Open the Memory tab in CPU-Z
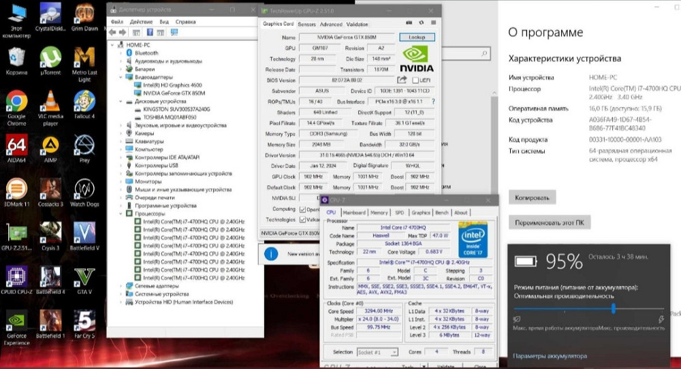This screenshot has height=369, width=681. click(379, 212)
